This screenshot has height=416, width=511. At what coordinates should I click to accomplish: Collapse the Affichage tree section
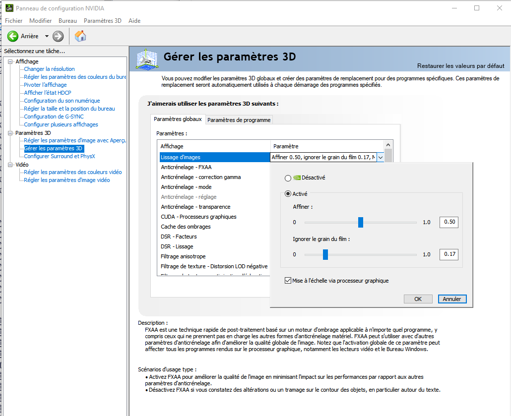click(x=10, y=61)
